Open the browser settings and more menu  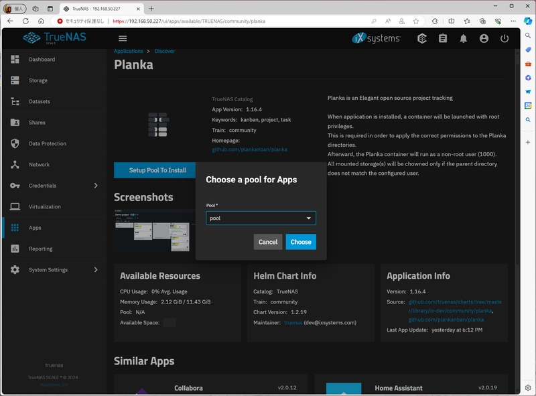[513, 21]
